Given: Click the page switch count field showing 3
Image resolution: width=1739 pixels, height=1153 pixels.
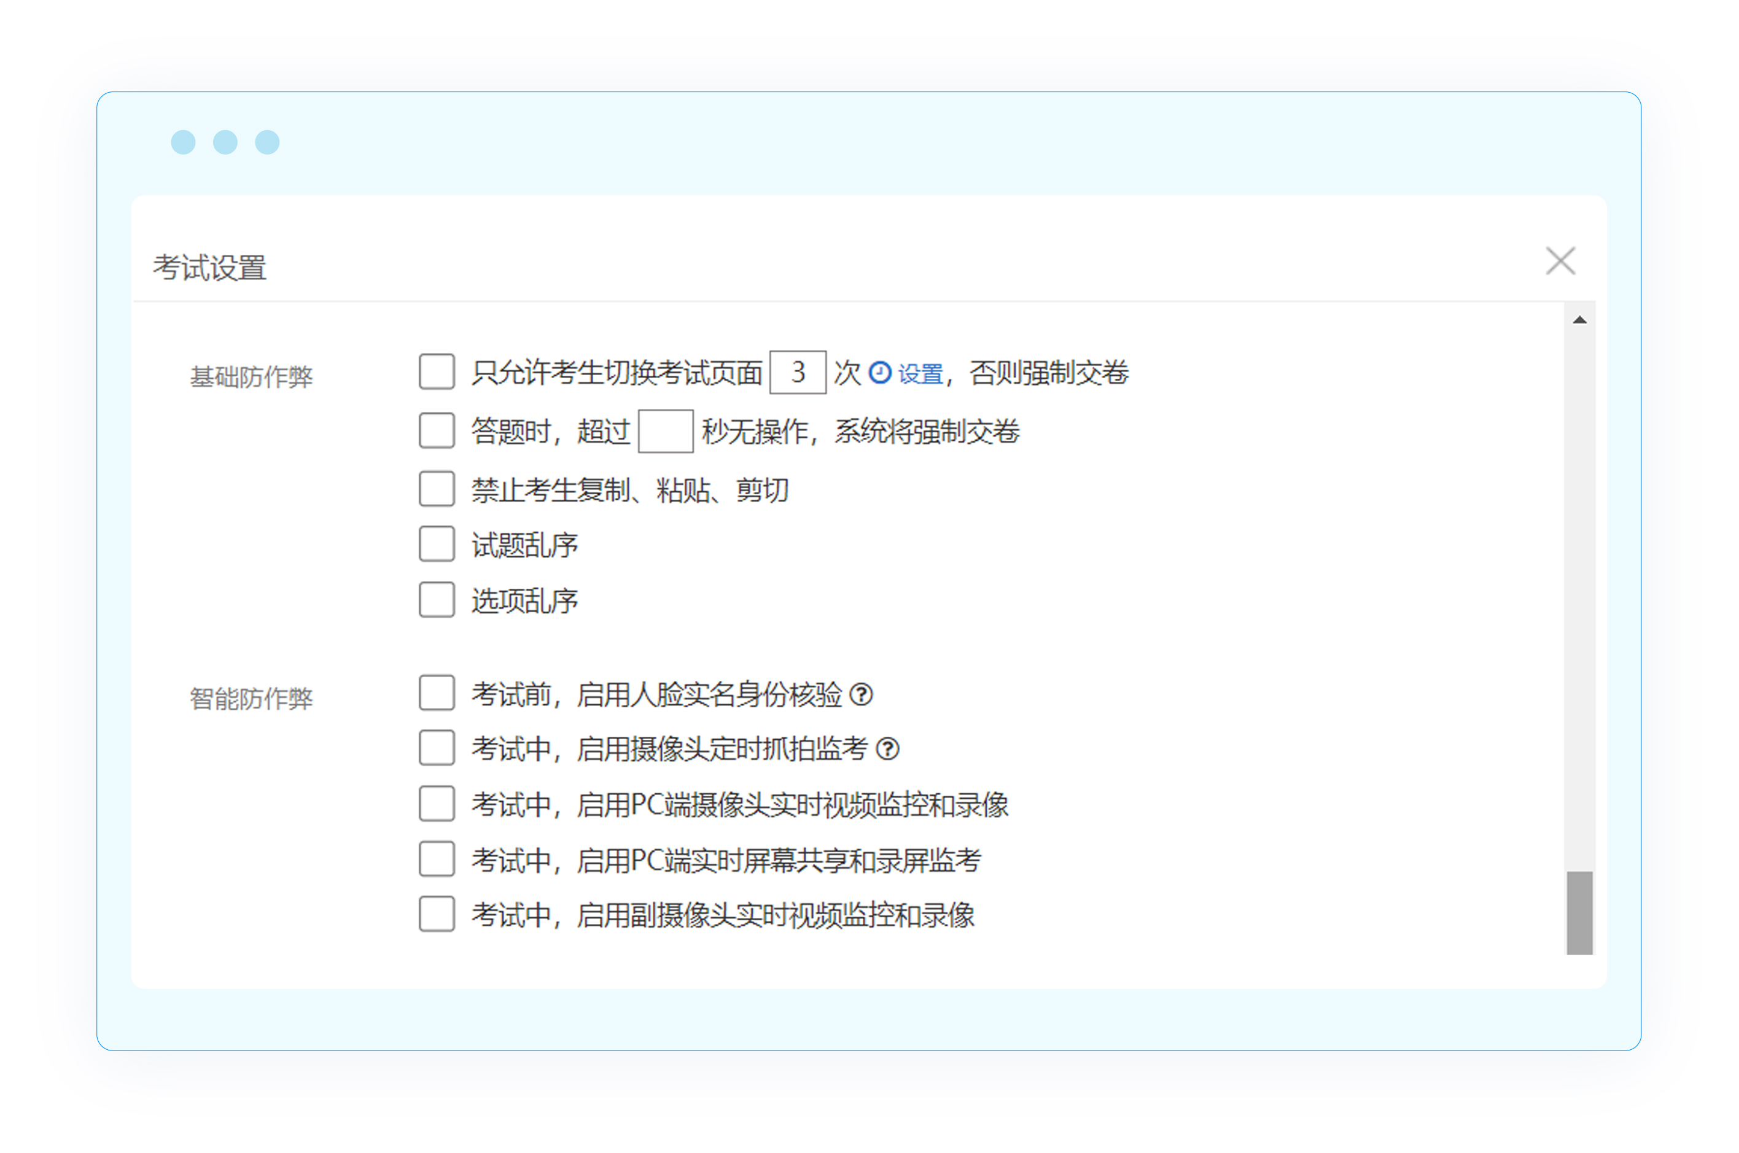Looking at the screenshot, I should [x=797, y=372].
